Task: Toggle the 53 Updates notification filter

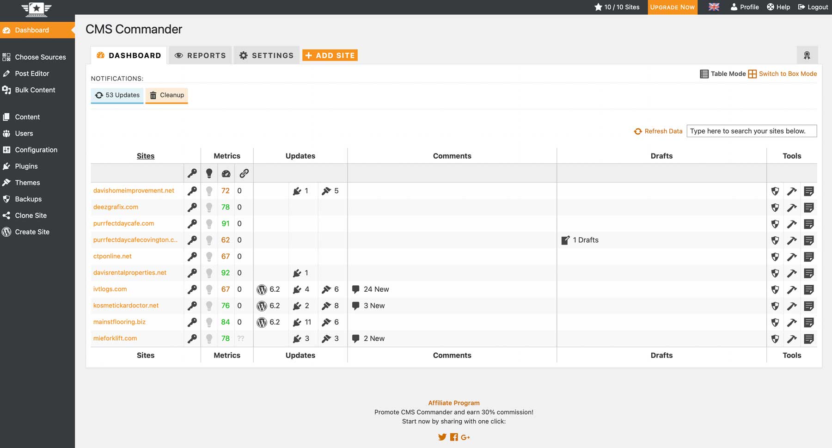Action: (117, 95)
